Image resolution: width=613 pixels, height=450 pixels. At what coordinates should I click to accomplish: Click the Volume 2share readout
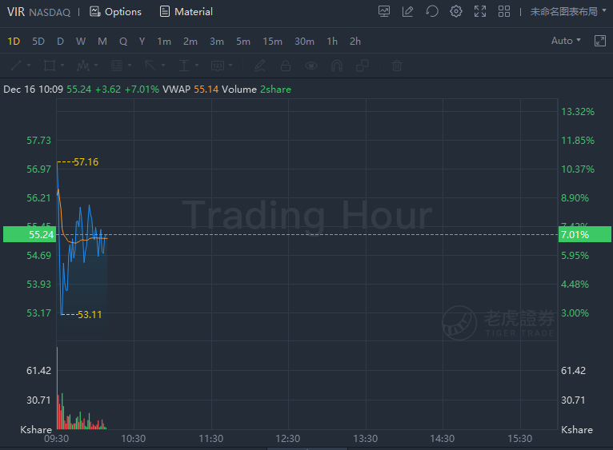click(x=256, y=89)
